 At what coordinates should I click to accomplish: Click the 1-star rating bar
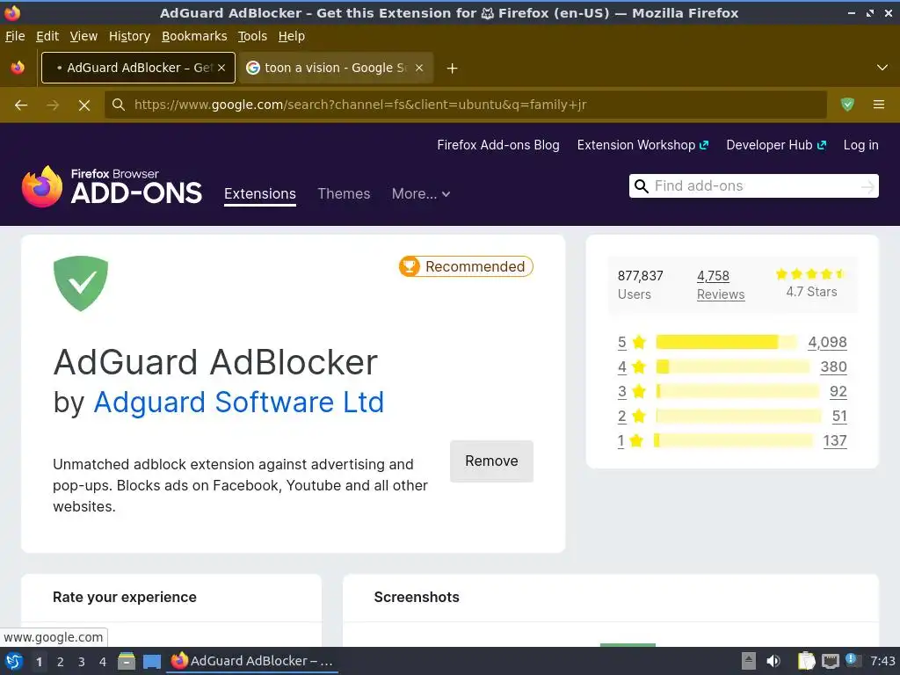tap(734, 441)
